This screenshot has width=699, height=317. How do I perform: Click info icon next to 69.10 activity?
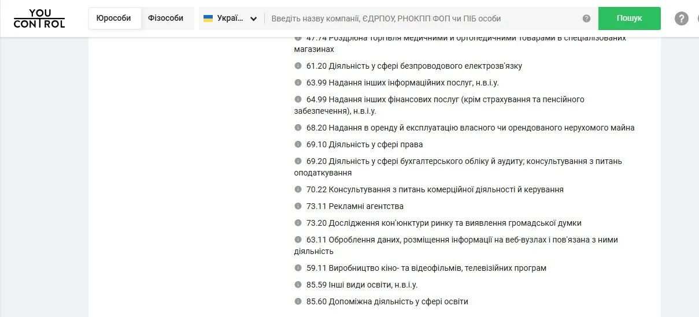click(298, 144)
